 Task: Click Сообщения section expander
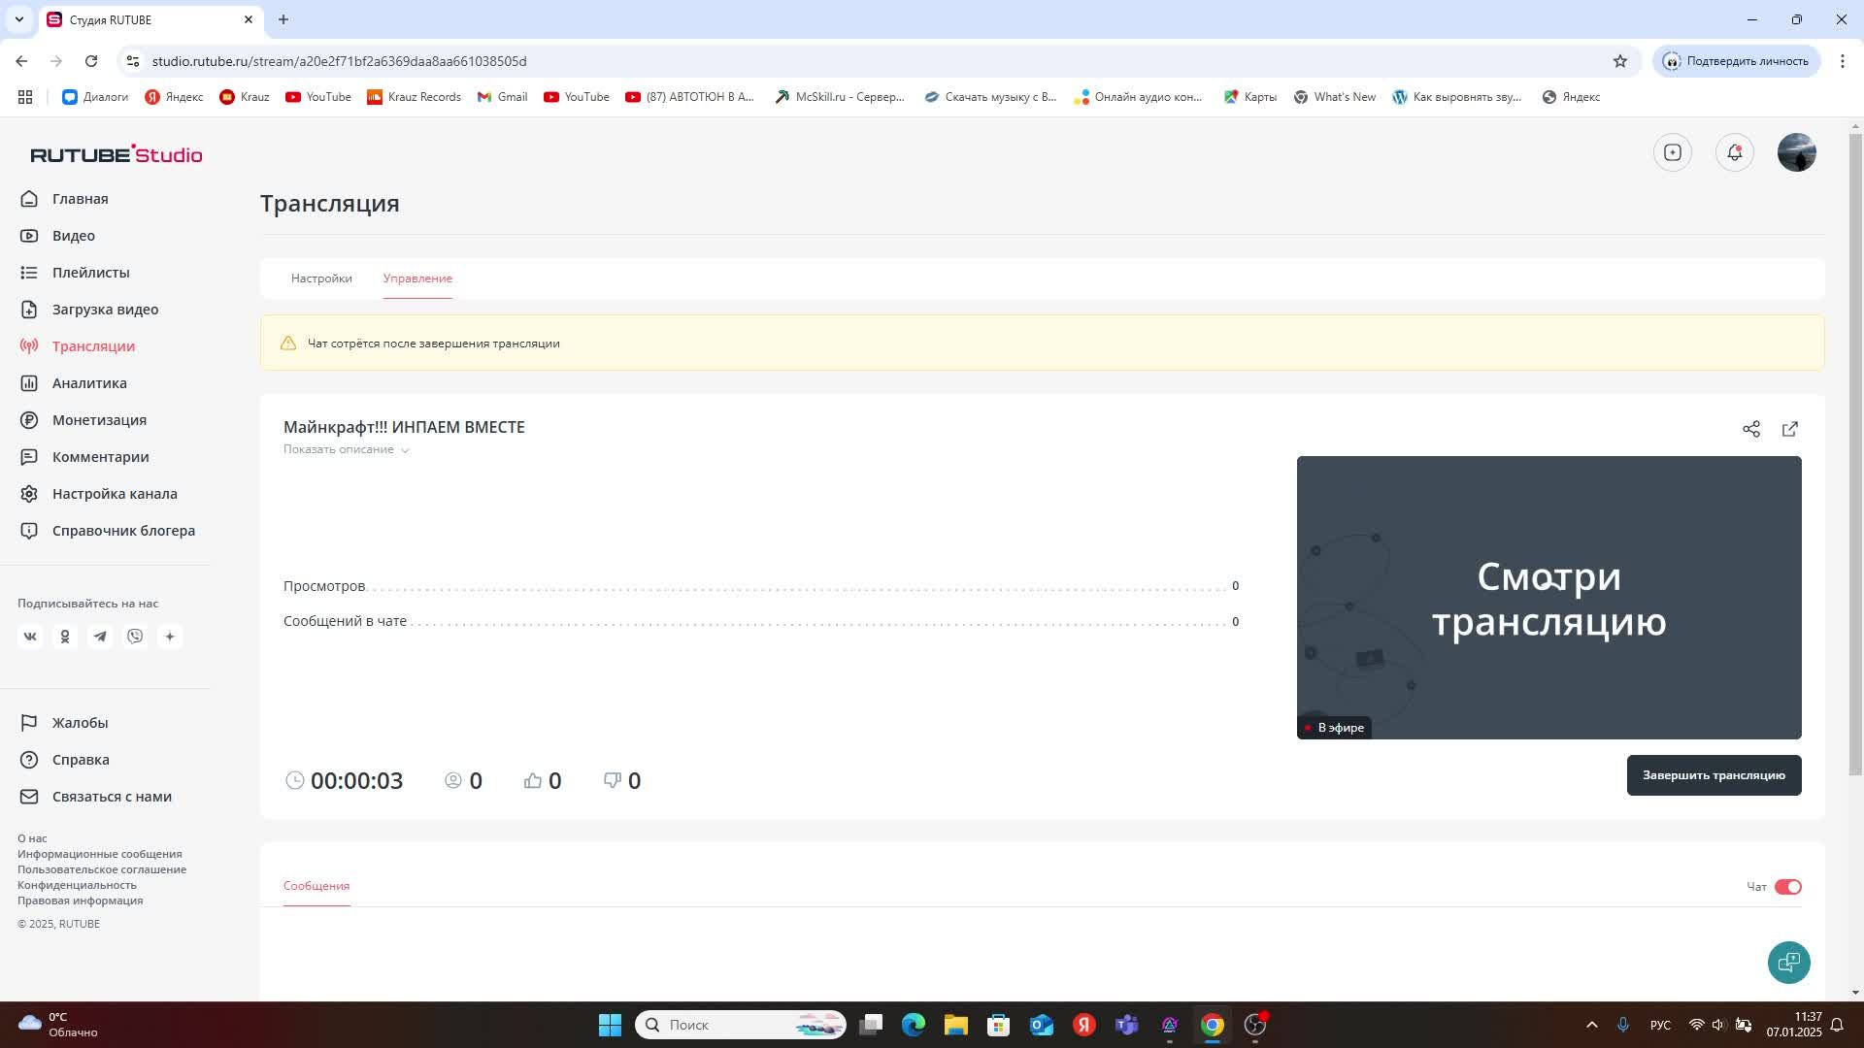pyautogui.click(x=316, y=886)
